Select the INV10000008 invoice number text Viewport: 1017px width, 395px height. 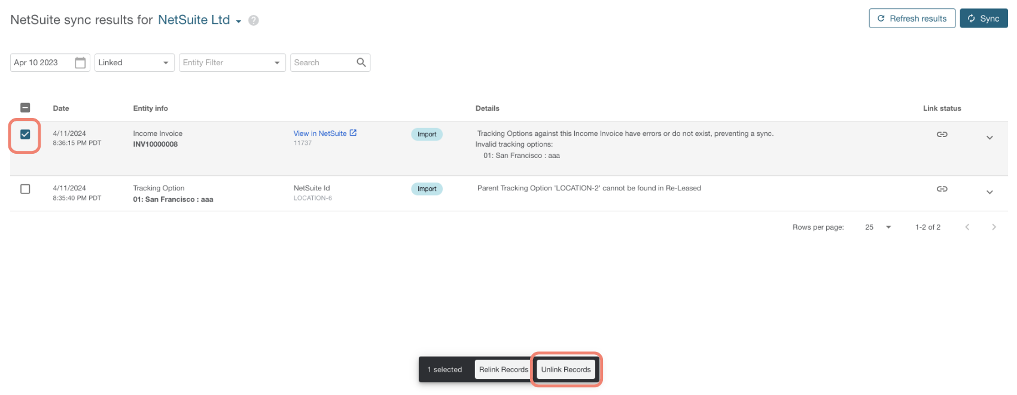156,144
